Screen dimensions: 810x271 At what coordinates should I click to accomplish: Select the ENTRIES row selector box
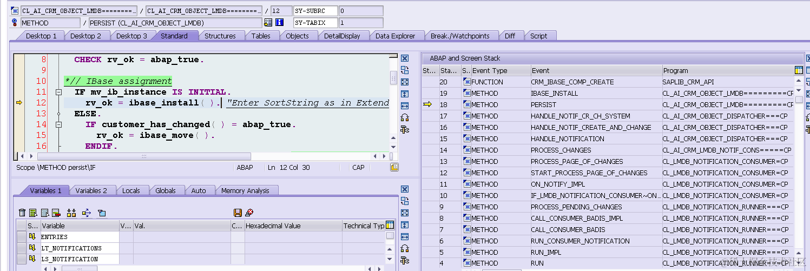coord(21,237)
